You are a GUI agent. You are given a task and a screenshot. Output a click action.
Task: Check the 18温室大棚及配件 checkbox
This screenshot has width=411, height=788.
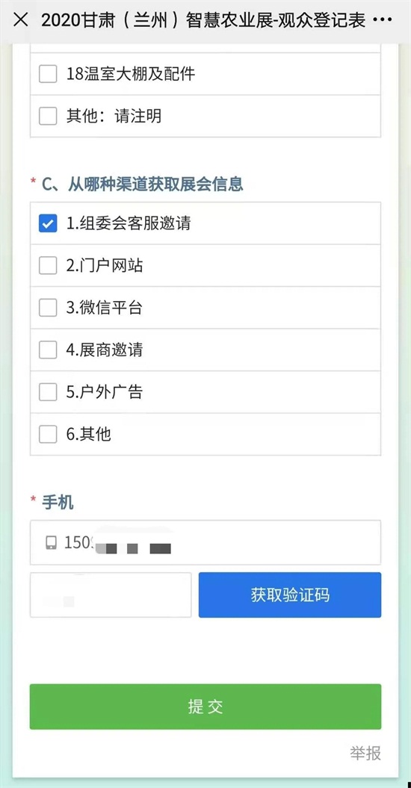click(48, 75)
